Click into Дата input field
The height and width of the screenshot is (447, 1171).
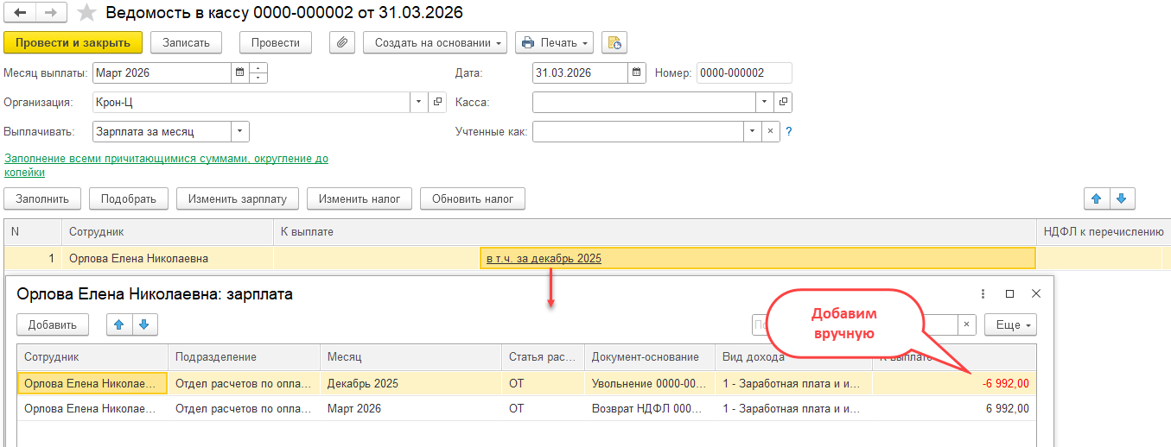pyautogui.click(x=580, y=73)
